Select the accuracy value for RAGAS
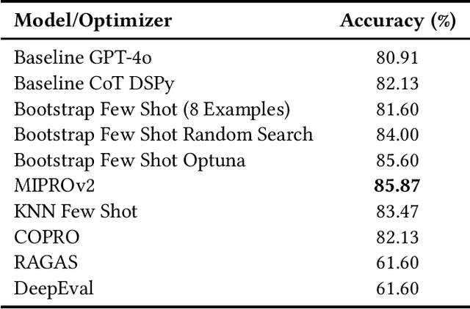 [x=397, y=263]
